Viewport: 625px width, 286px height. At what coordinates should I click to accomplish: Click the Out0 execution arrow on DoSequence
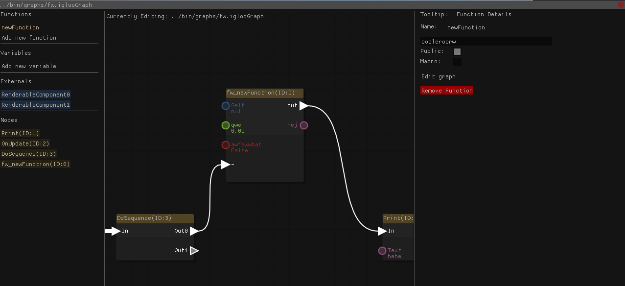tap(194, 231)
